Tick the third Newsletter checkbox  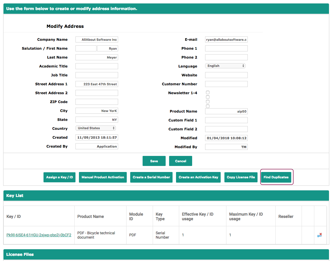(x=208, y=102)
